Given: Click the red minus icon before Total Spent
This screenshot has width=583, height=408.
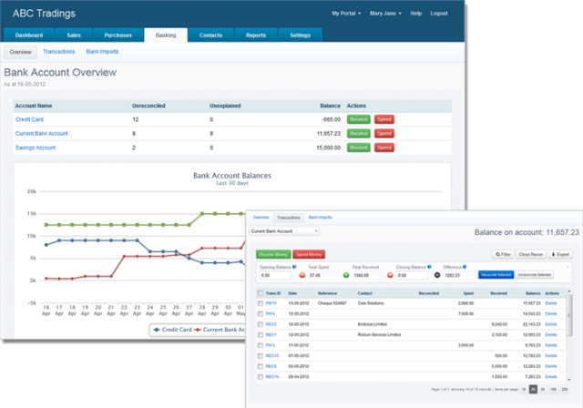Looking at the screenshot, I should tap(302, 275).
